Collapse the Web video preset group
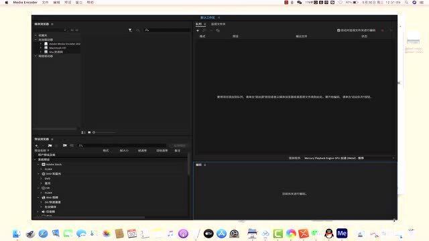 point(38,197)
